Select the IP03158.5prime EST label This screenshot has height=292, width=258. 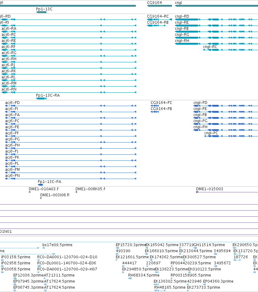point(16,257)
